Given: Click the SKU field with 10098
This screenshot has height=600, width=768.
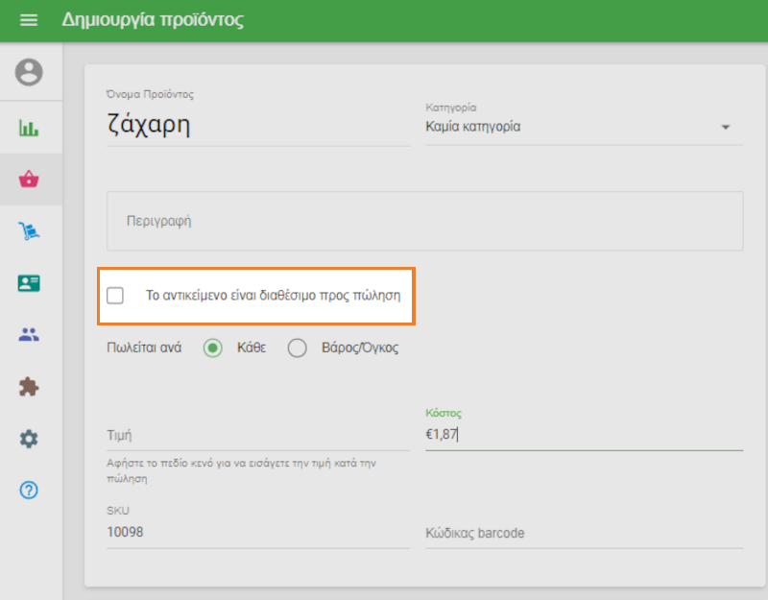Looking at the screenshot, I should 257,532.
